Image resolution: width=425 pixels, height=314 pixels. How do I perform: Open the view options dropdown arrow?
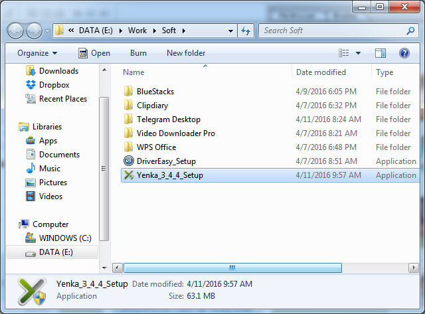tap(358, 53)
